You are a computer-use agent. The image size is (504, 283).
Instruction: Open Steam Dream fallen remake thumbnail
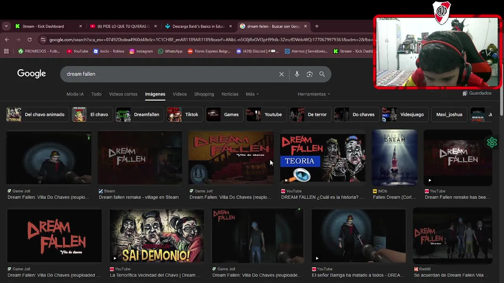click(140, 158)
